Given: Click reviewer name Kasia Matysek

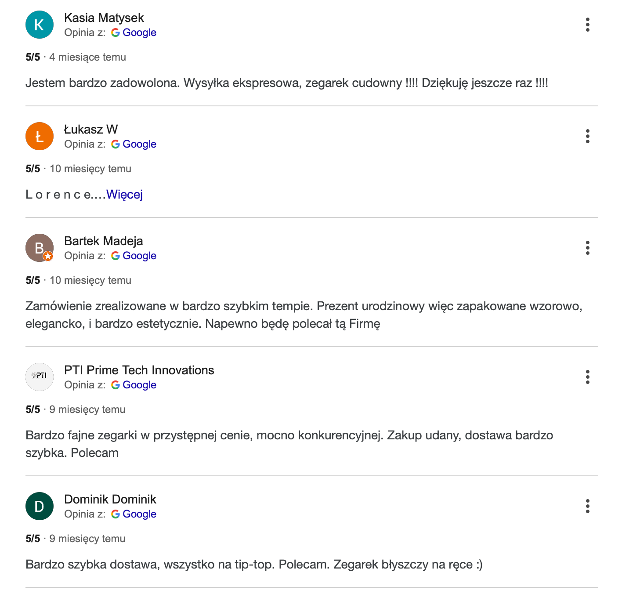Looking at the screenshot, I should click(104, 18).
